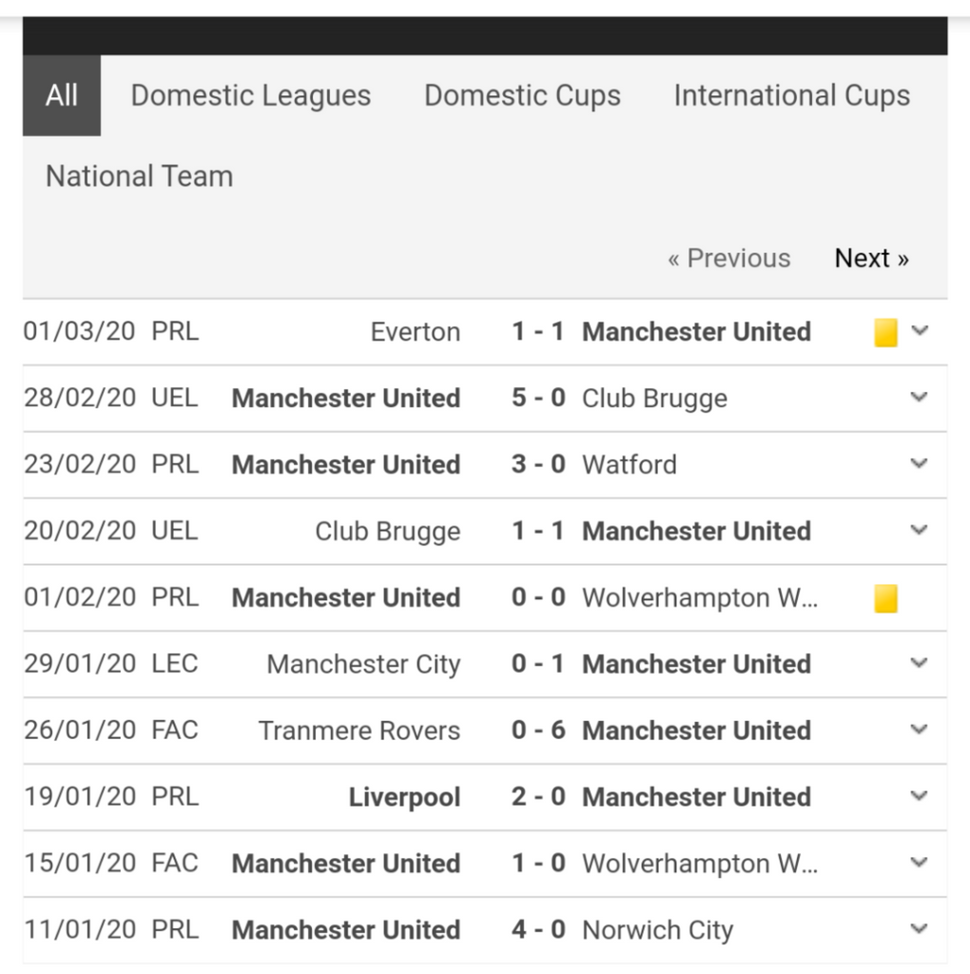The image size is (970, 974).
Task: Expand the Watford 3-0 match row
Action: pyautogui.click(x=919, y=464)
